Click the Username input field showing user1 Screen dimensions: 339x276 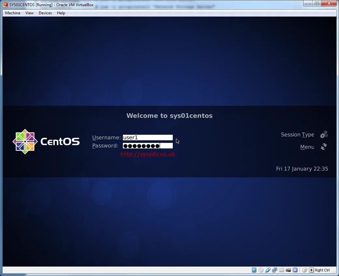pos(147,137)
